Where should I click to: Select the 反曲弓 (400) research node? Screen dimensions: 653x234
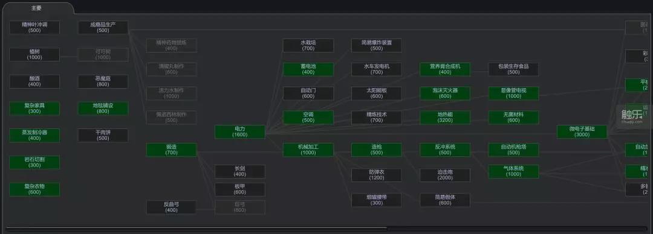[x=172, y=207]
